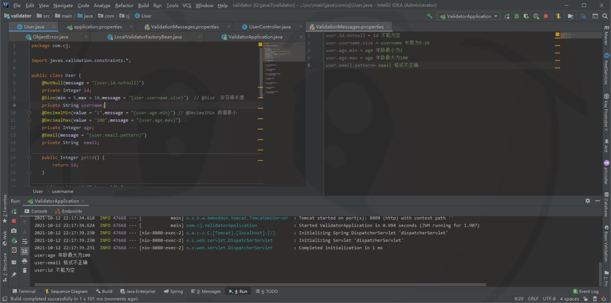
Task: Click the Build Project hammer icon
Action: (430, 16)
